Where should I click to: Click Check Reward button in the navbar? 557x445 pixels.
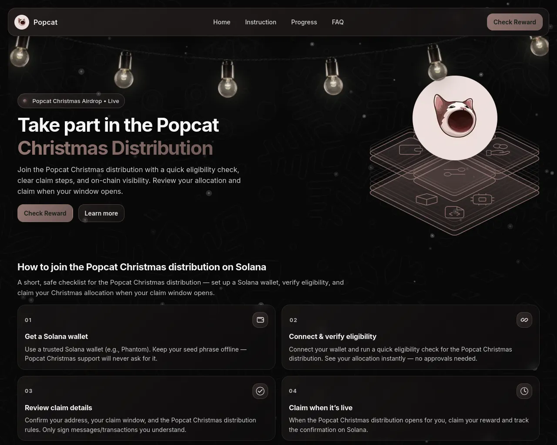click(x=515, y=22)
